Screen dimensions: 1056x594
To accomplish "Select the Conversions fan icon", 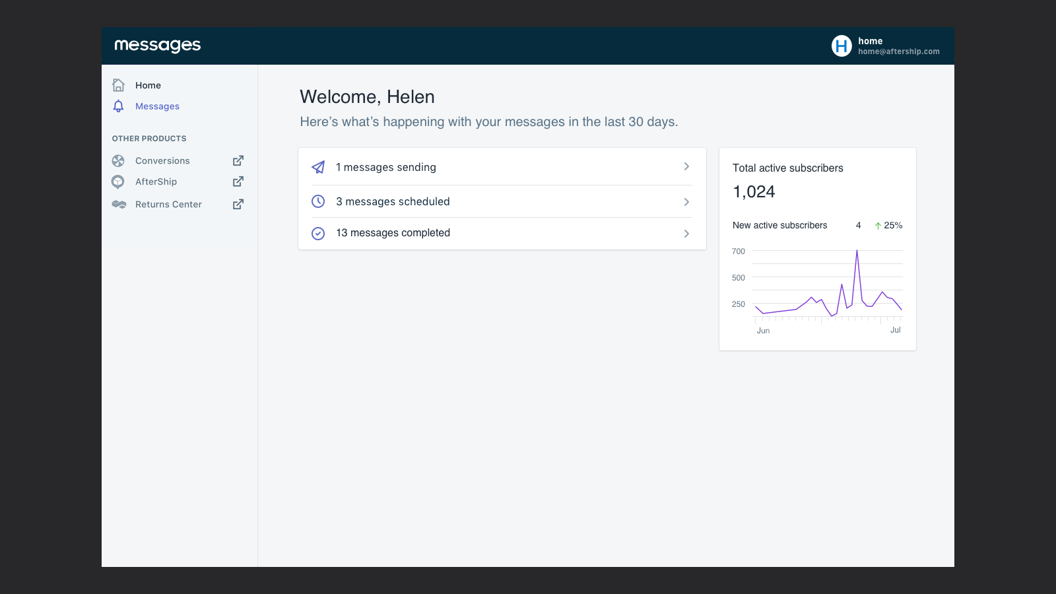I will click(x=118, y=160).
